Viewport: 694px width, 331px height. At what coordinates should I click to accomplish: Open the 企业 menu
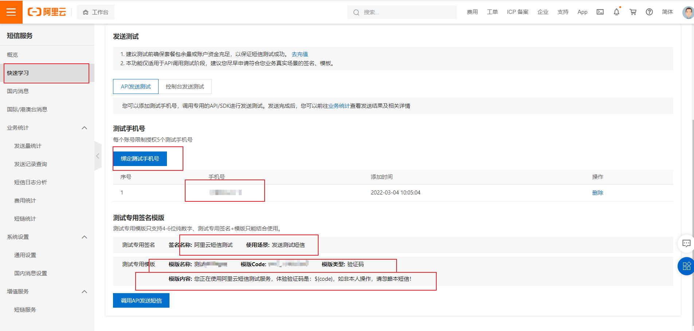(x=543, y=12)
